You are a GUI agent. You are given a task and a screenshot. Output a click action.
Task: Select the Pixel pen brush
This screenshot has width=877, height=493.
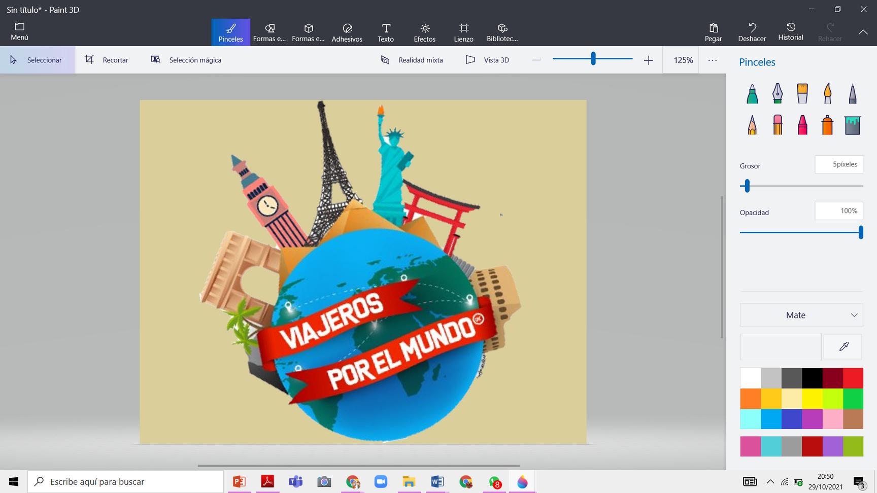[853, 94]
